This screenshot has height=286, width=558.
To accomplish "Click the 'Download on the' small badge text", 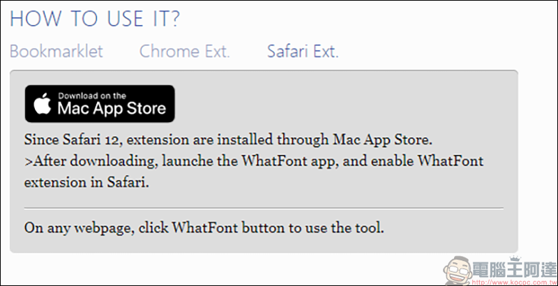I will pos(92,96).
